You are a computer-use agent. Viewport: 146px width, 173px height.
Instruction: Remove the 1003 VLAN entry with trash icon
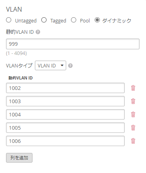133,101
